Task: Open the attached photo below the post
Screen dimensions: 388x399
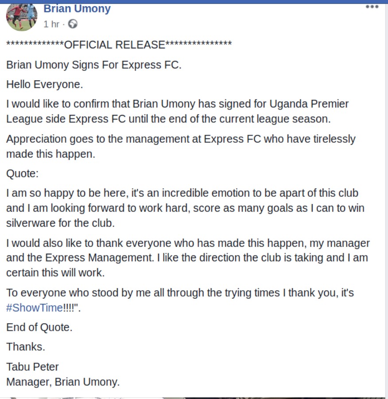Action: tap(193, 398)
